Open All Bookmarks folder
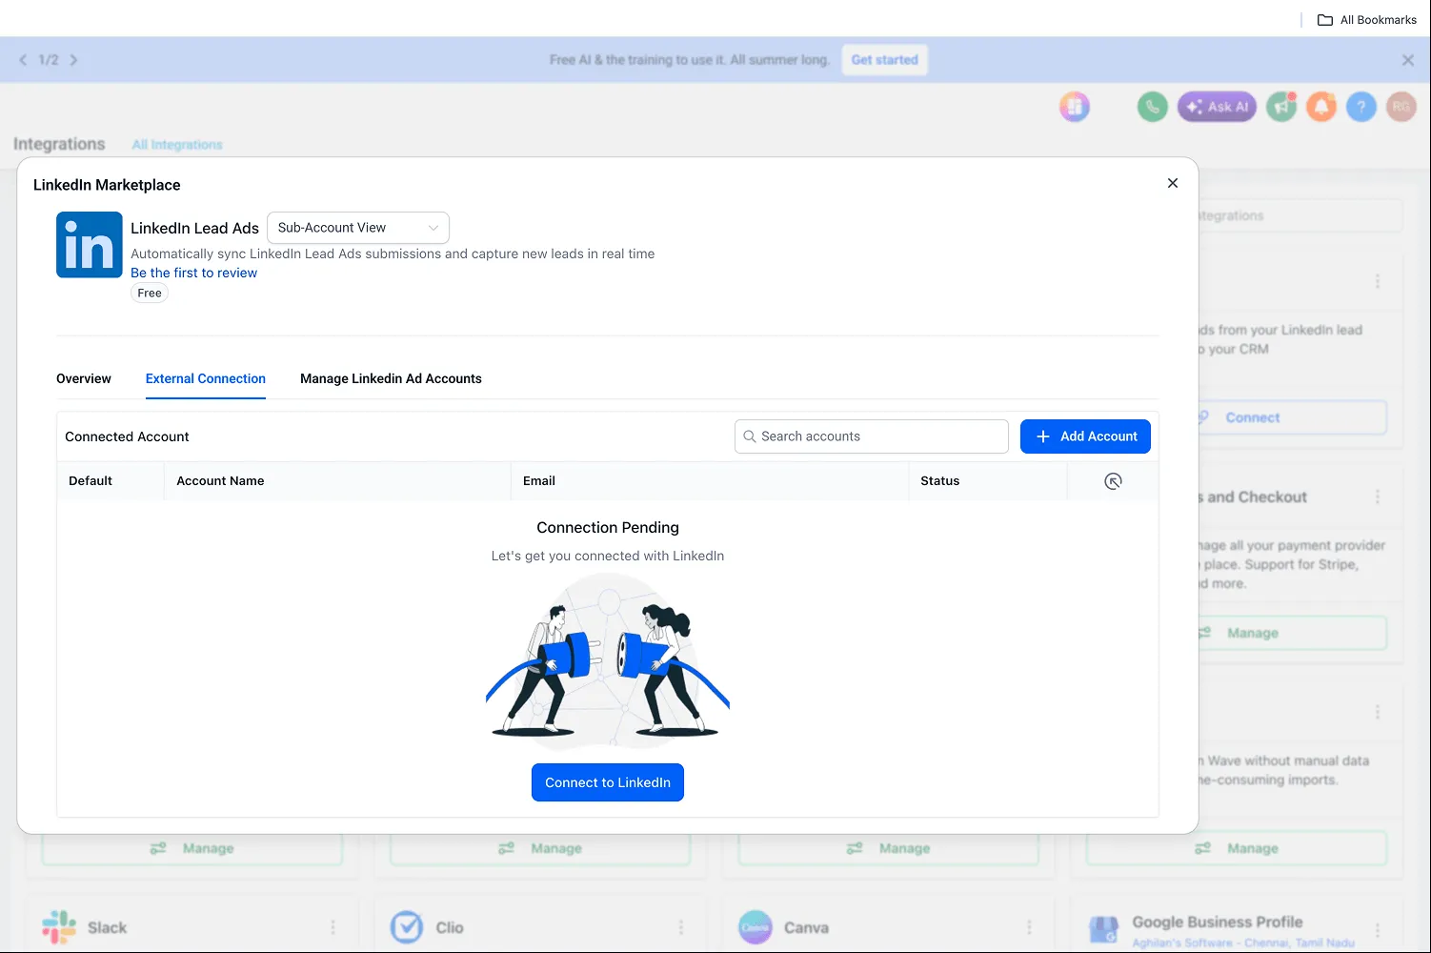 tap(1367, 19)
